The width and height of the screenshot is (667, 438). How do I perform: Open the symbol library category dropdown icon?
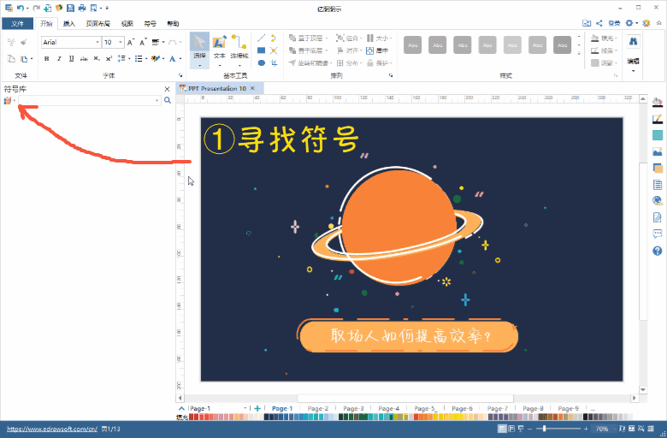[9, 100]
